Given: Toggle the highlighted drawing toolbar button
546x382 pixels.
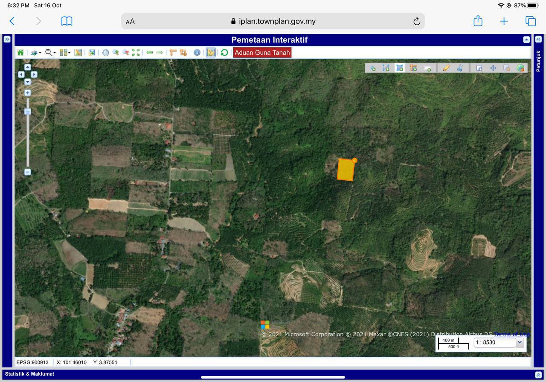Looking at the screenshot, I should (x=211, y=53).
